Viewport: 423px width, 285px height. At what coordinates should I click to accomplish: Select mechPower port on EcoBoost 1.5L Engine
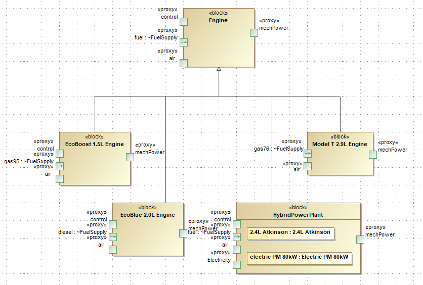point(130,157)
